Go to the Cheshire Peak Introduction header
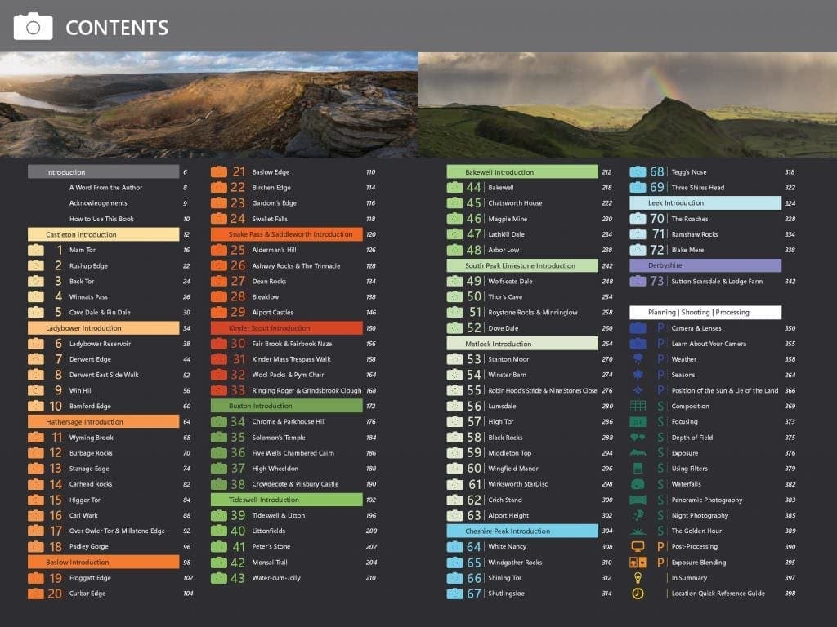This screenshot has width=837, height=627. click(x=521, y=531)
